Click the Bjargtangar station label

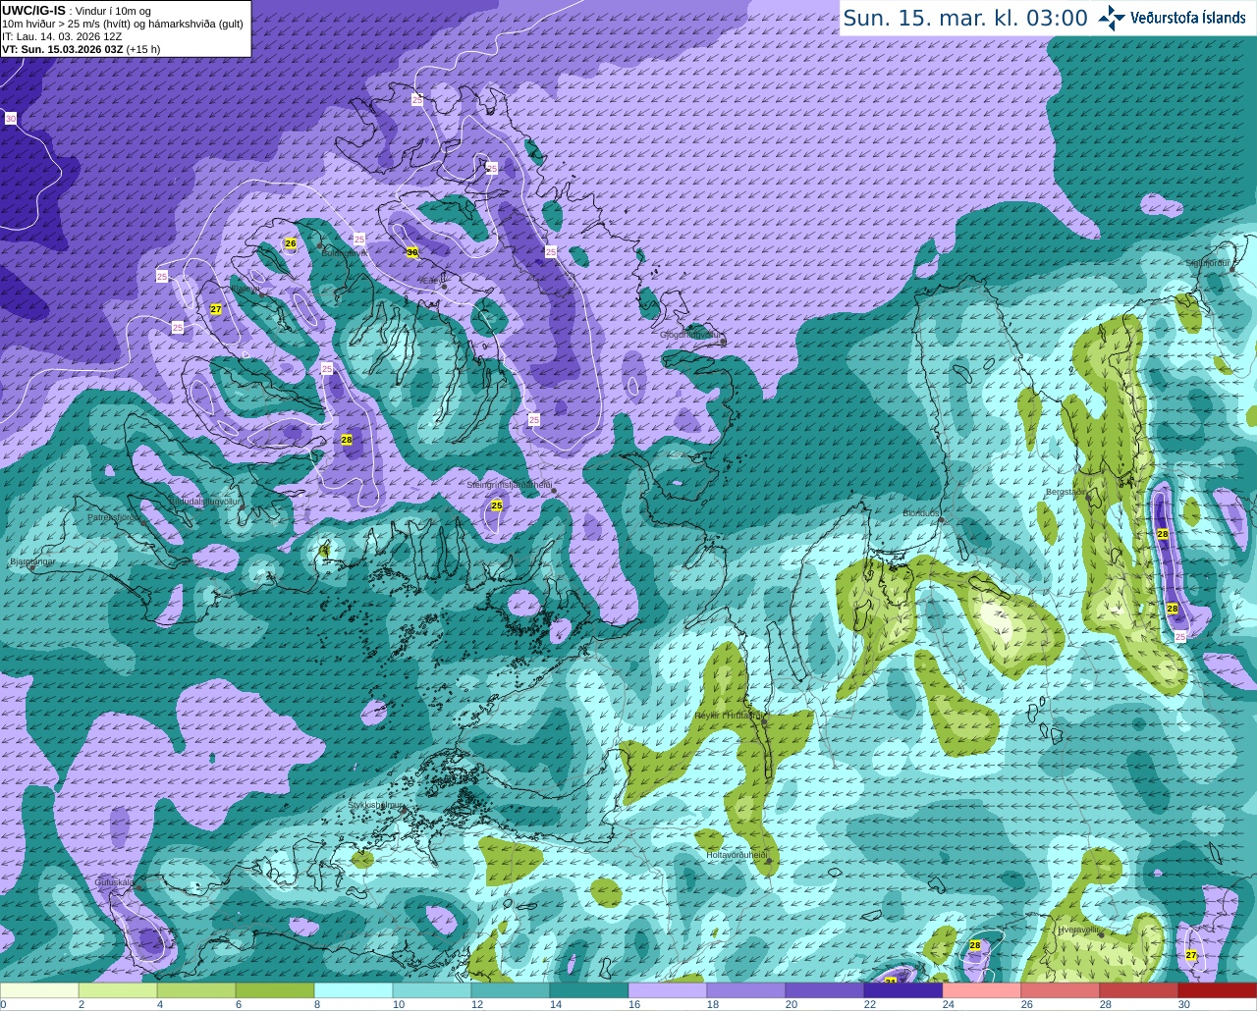pyautogui.click(x=31, y=561)
